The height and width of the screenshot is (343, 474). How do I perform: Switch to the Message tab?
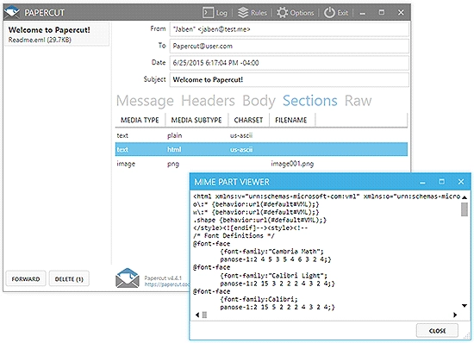(145, 101)
